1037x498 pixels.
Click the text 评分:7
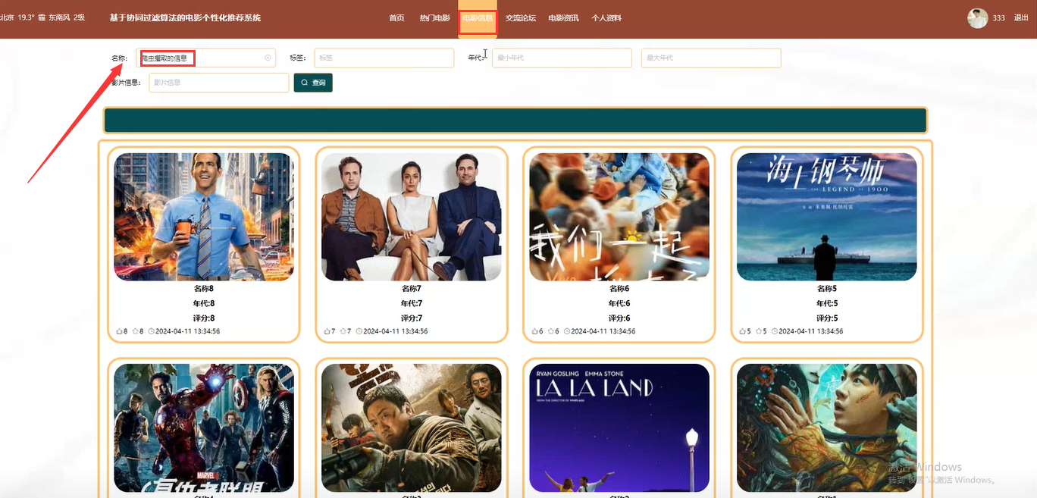click(x=412, y=318)
